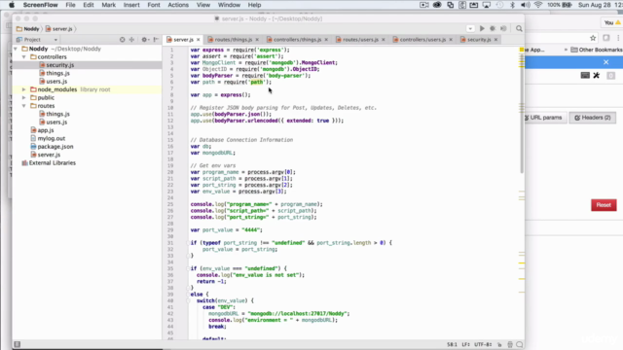
Task: Start debugging with the bug icon
Action: coord(493,28)
